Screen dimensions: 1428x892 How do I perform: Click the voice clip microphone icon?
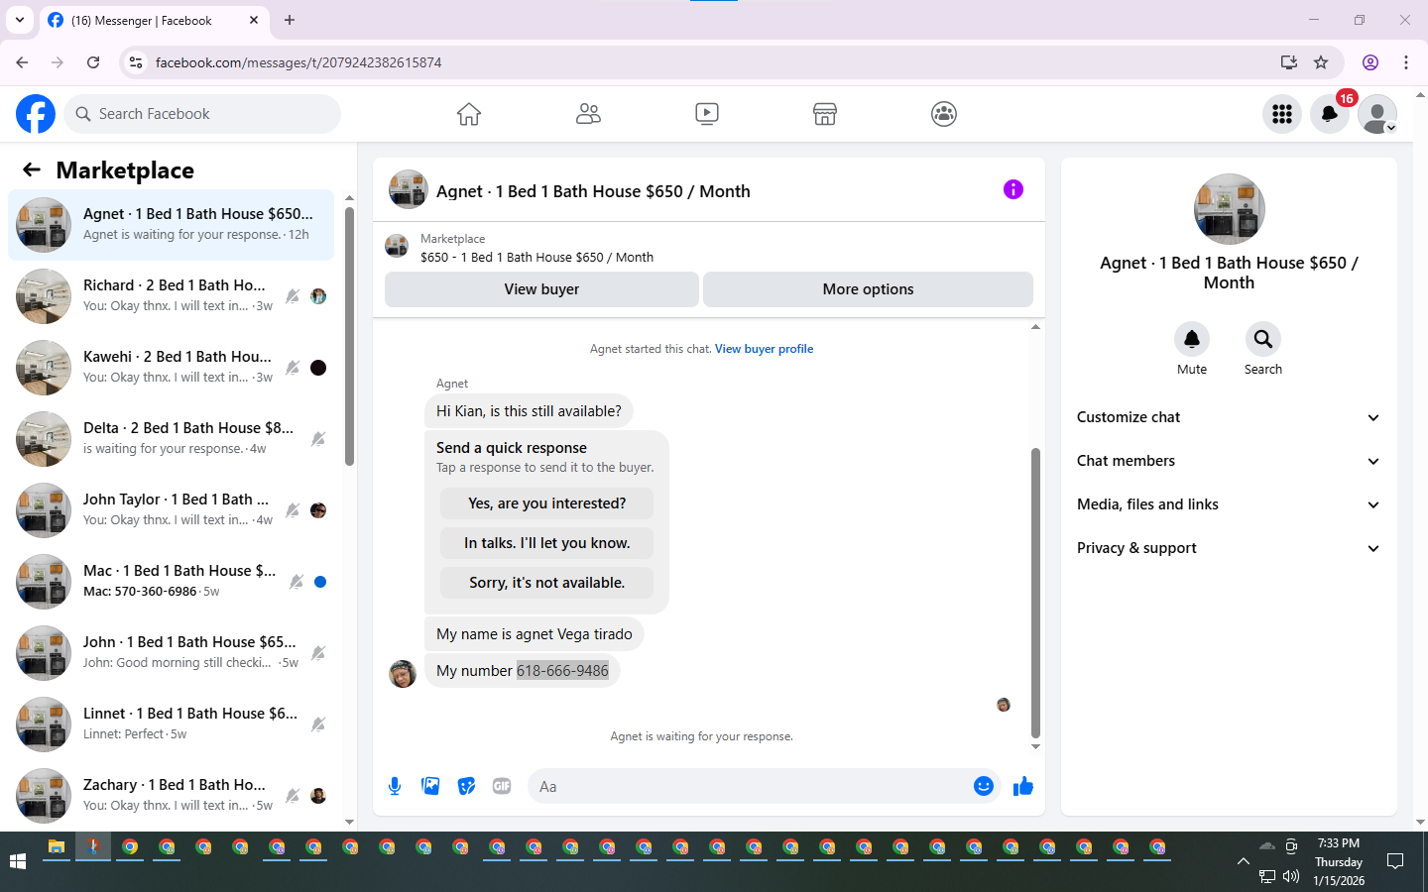[x=395, y=786]
